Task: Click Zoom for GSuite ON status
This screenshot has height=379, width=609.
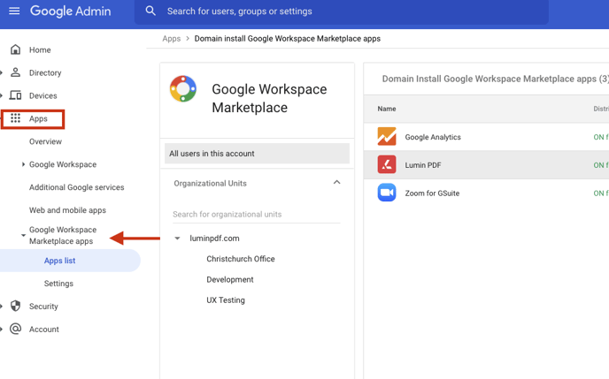Action: (x=601, y=193)
